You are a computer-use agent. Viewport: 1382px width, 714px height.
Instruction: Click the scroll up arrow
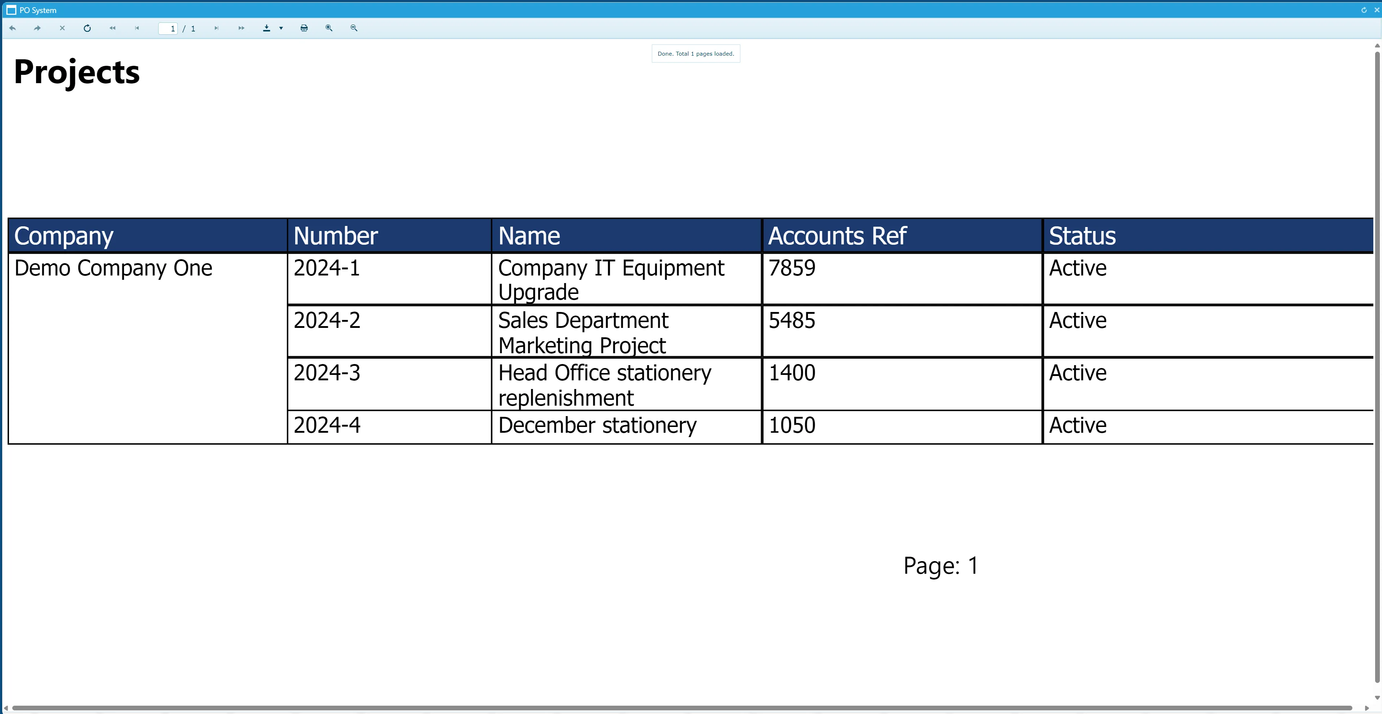[x=1377, y=46]
